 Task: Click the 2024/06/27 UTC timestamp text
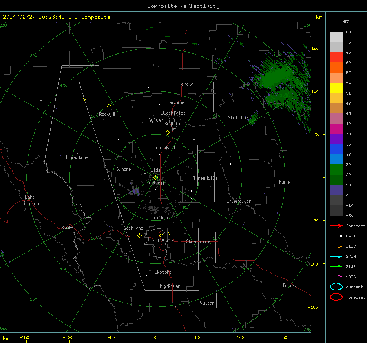point(56,17)
